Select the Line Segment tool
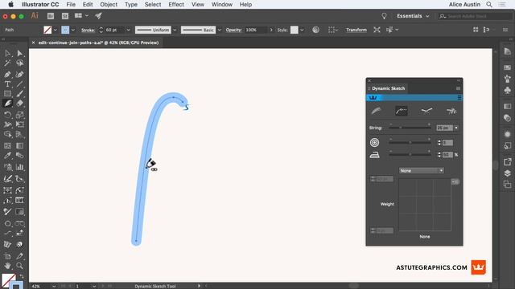This screenshot has width=515, height=289. pyautogui.click(x=19, y=84)
